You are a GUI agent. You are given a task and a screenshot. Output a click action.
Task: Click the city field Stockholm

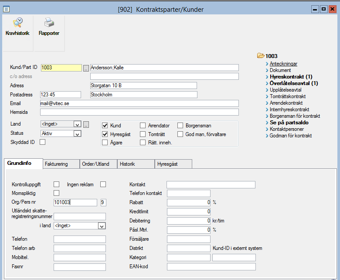tap(144, 95)
